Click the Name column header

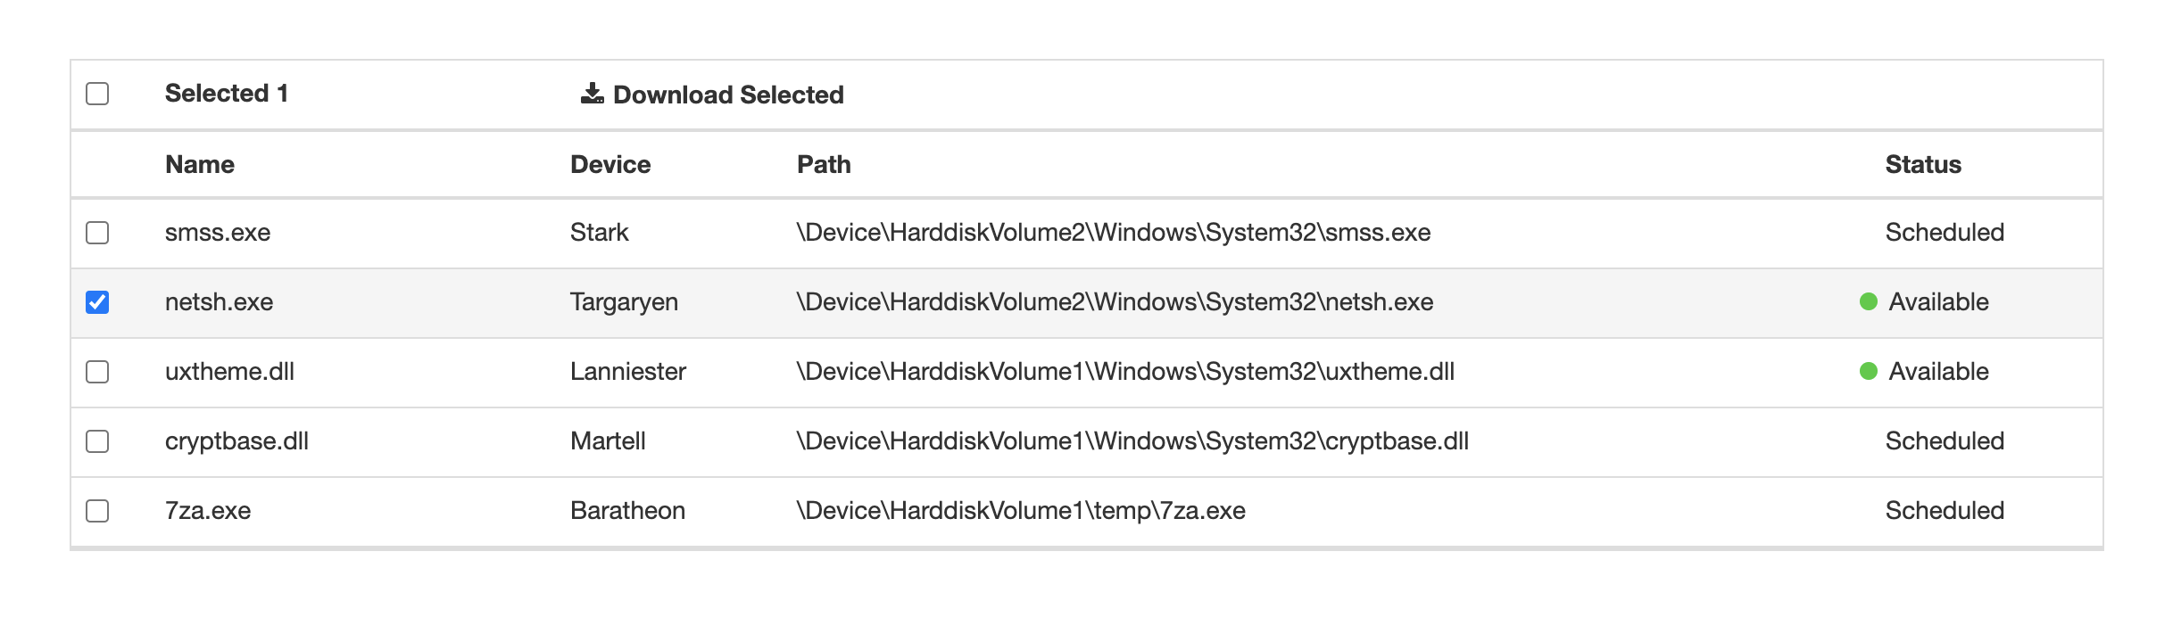pyautogui.click(x=199, y=164)
